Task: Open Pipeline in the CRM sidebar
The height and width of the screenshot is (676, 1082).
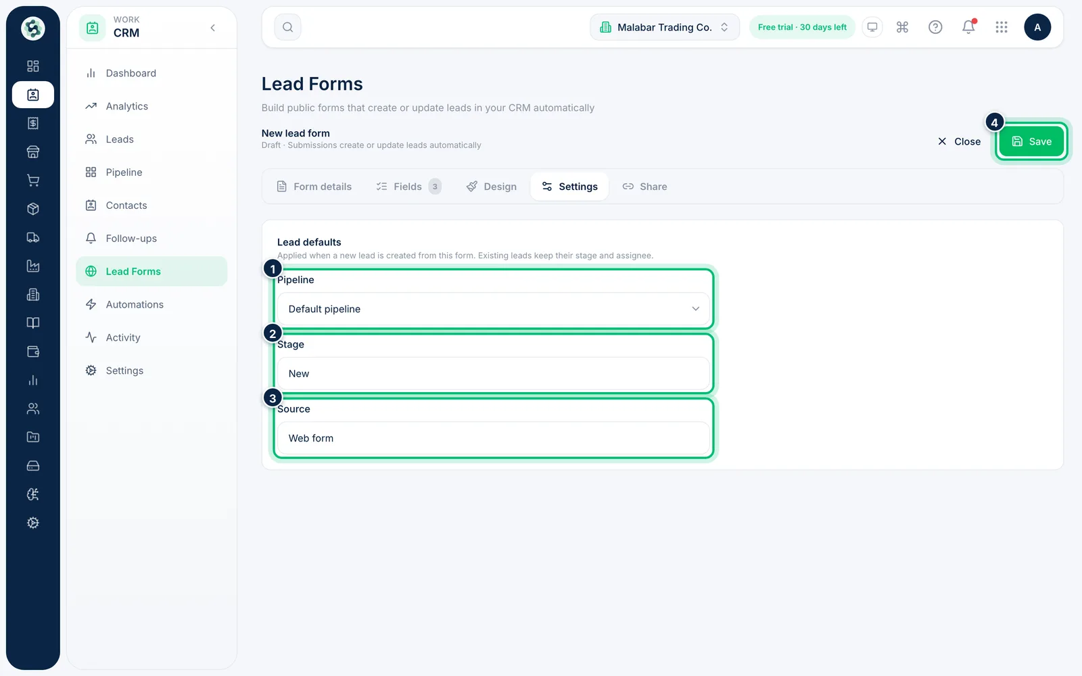Action: (x=151, y=172)
